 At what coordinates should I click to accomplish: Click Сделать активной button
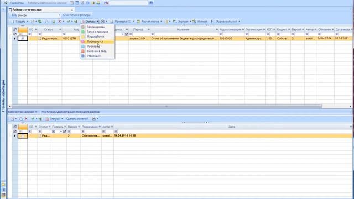tap(77, 119)
